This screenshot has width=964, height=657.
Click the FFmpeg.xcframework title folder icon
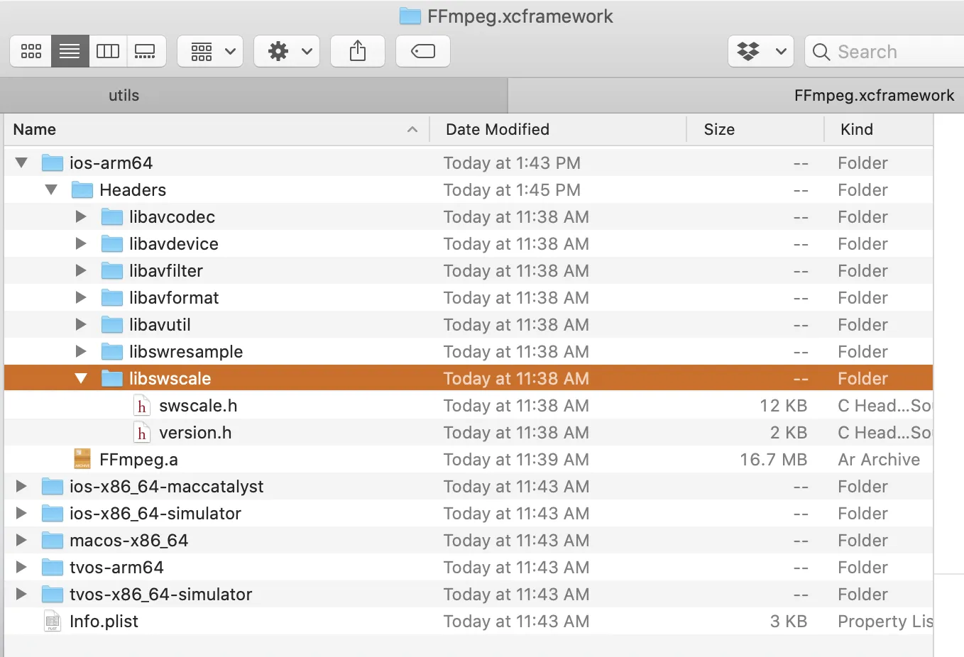click(410, 16)
